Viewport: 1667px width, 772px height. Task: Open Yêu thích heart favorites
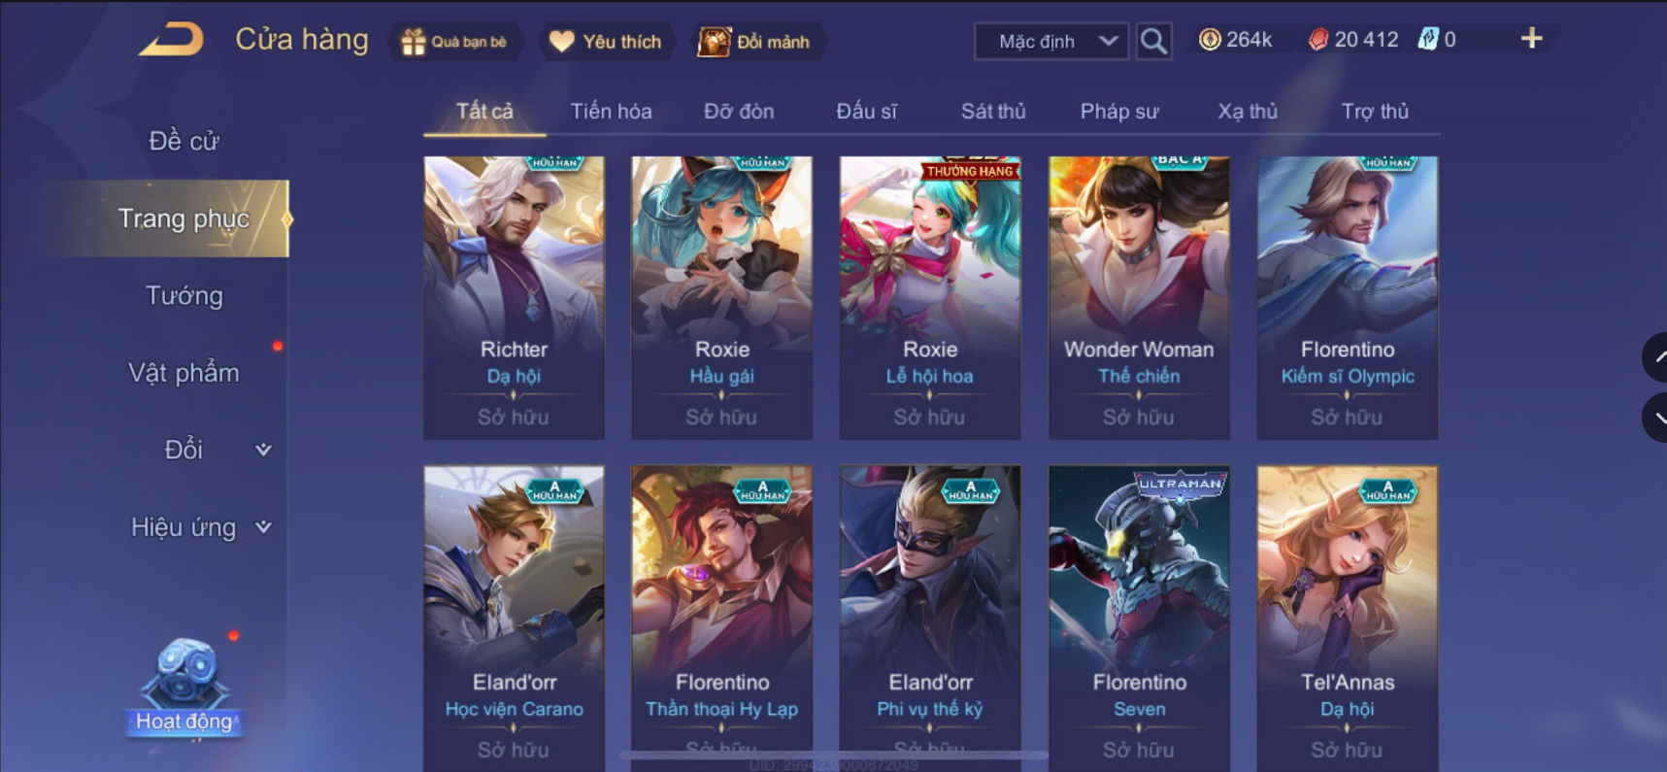562,42
